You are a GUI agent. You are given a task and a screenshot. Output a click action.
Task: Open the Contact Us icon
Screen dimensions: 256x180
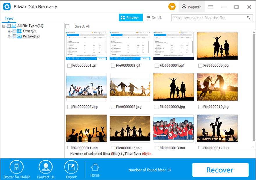[x=46, y=167]
